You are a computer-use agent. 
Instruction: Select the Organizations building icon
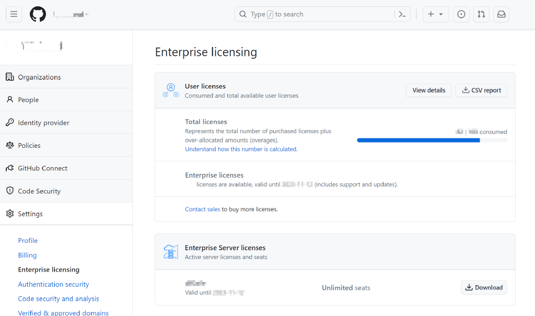coord(9,76)
